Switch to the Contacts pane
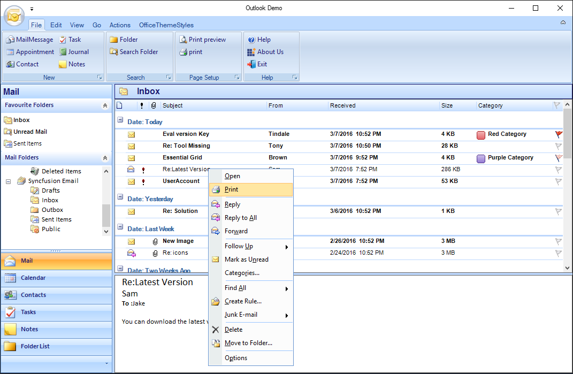Screen dimensions: 573x374 (x=57, y=295)
